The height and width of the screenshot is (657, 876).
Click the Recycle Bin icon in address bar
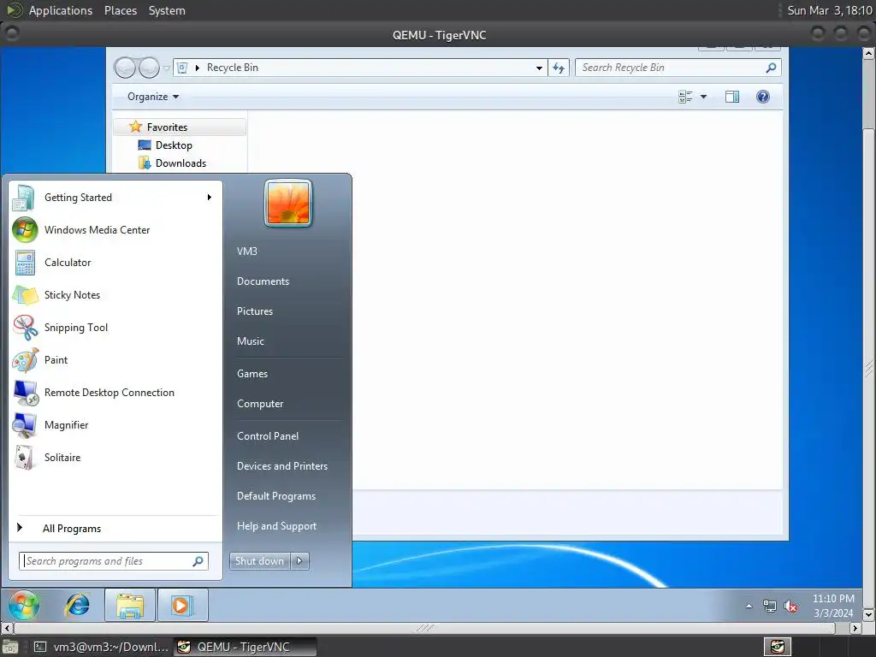click(x=182, y=68)
